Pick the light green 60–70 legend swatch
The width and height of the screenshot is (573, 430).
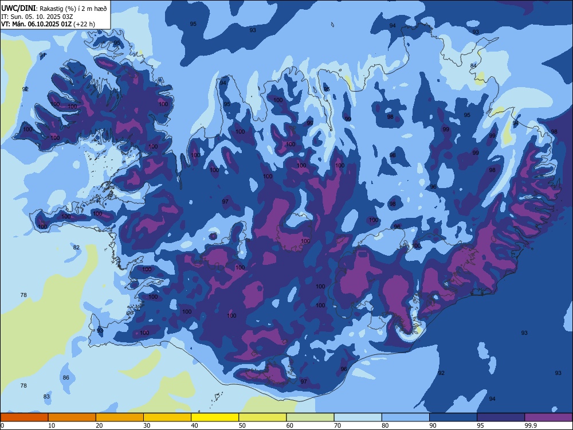tap(310, 417)
